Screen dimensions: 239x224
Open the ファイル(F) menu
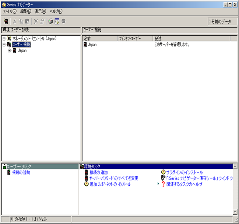pos(10,11)
